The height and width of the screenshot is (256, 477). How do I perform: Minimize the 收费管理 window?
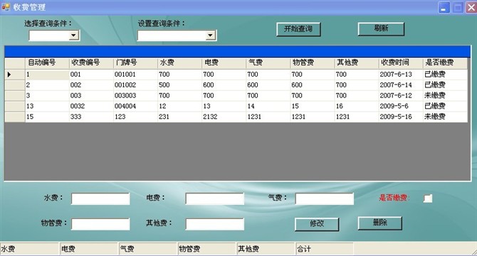[444, 8]
